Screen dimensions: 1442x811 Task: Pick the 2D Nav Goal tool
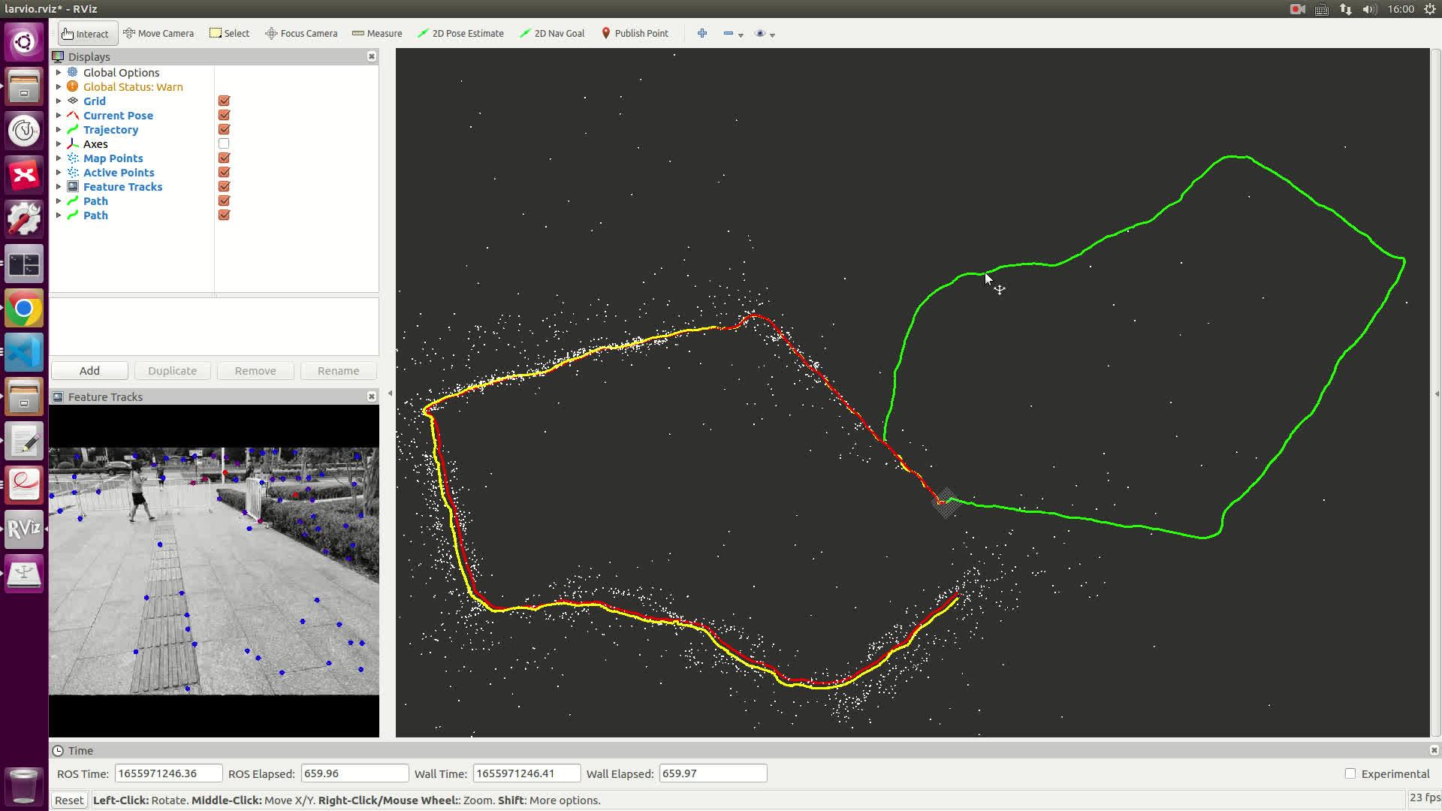pyautogui.click(x=552, y=33)
